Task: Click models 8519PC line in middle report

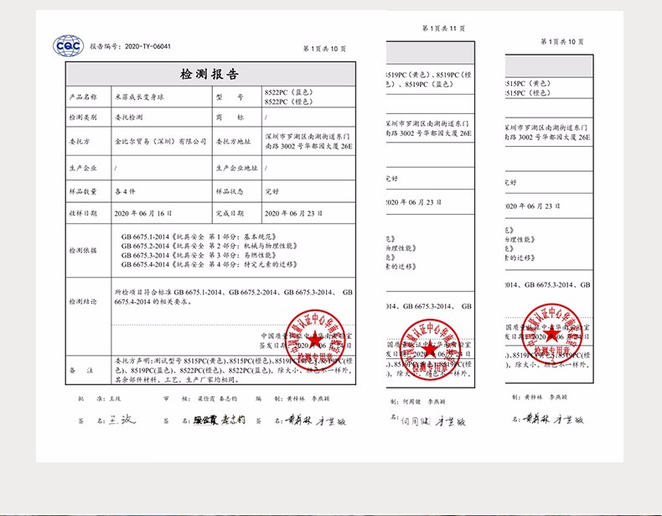Action: (428, 80)
